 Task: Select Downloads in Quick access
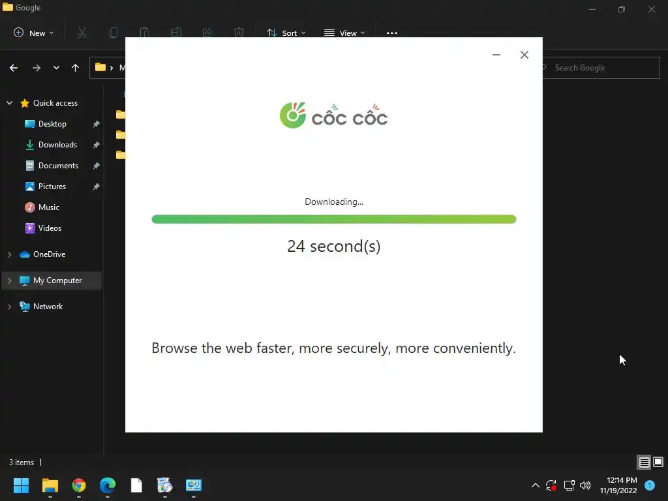[x=57, y=145]
